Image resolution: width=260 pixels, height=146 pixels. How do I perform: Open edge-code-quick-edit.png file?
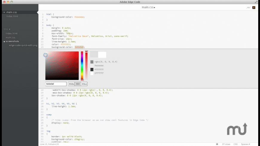[23, 45]
